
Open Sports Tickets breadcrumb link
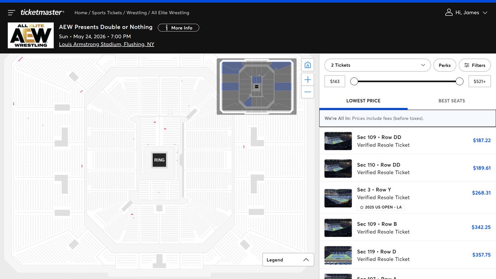point(107,13)
